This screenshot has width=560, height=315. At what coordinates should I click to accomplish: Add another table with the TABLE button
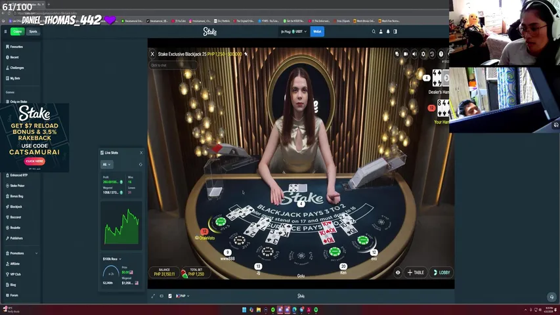pos(416,272)
